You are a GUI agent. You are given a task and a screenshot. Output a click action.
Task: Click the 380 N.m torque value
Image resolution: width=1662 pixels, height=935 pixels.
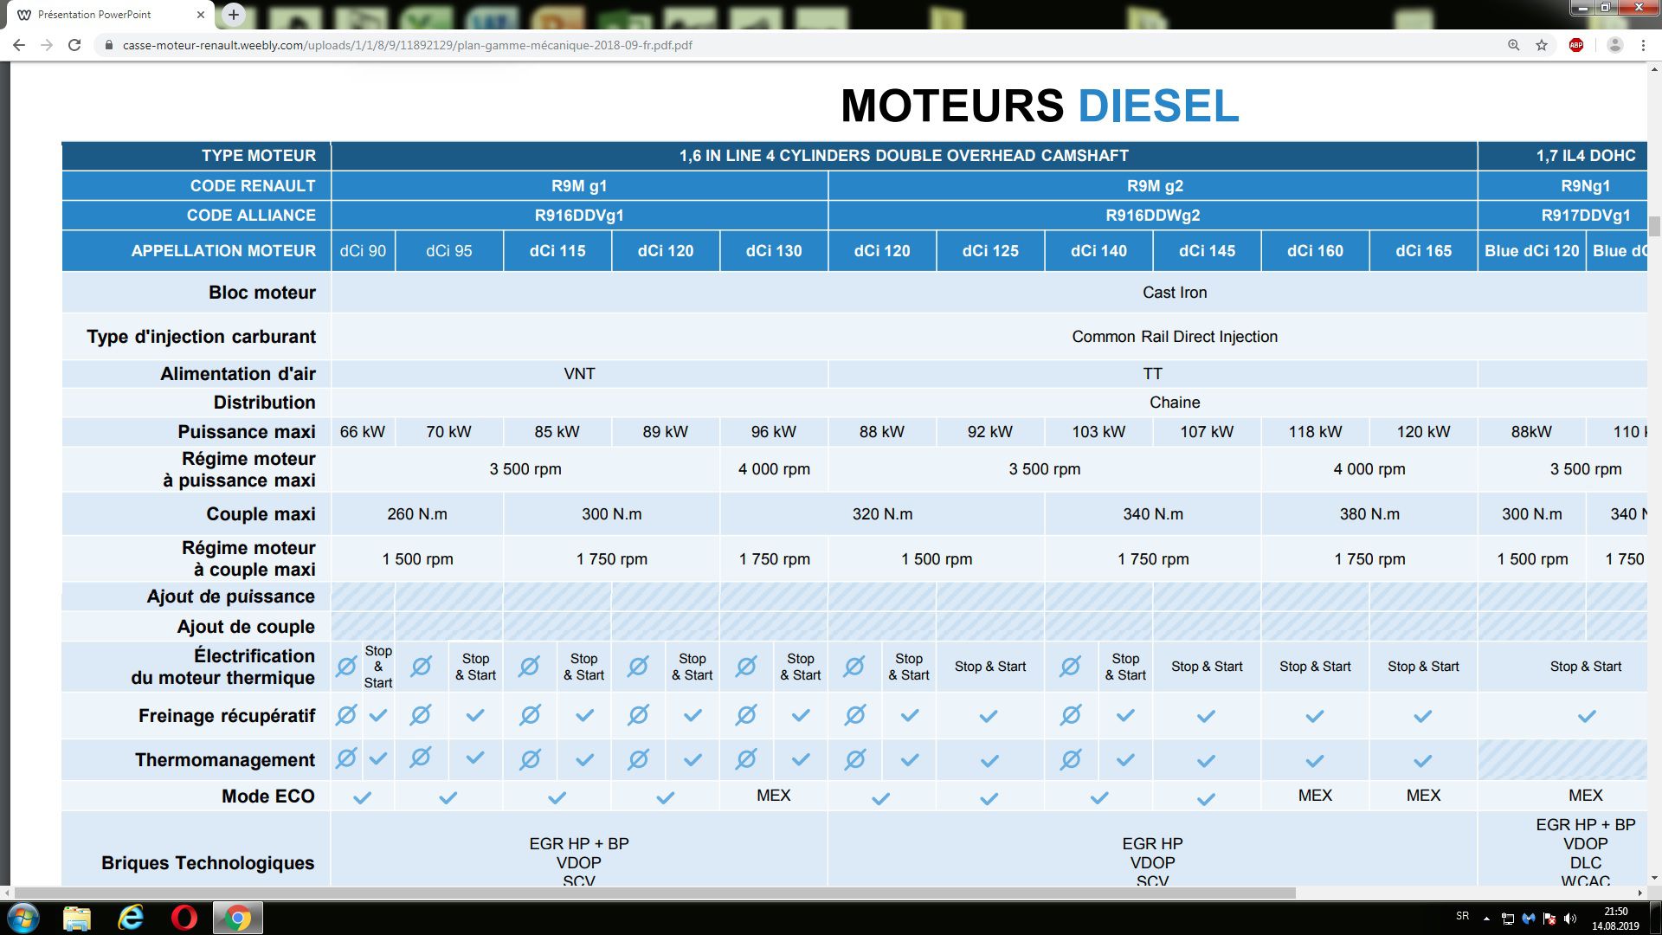click(1369, 514)
